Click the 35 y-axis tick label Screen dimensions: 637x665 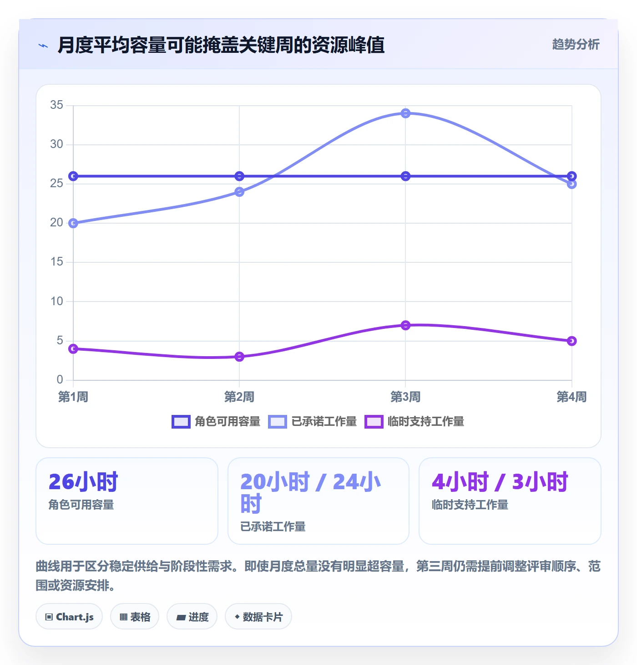[57, 105]
